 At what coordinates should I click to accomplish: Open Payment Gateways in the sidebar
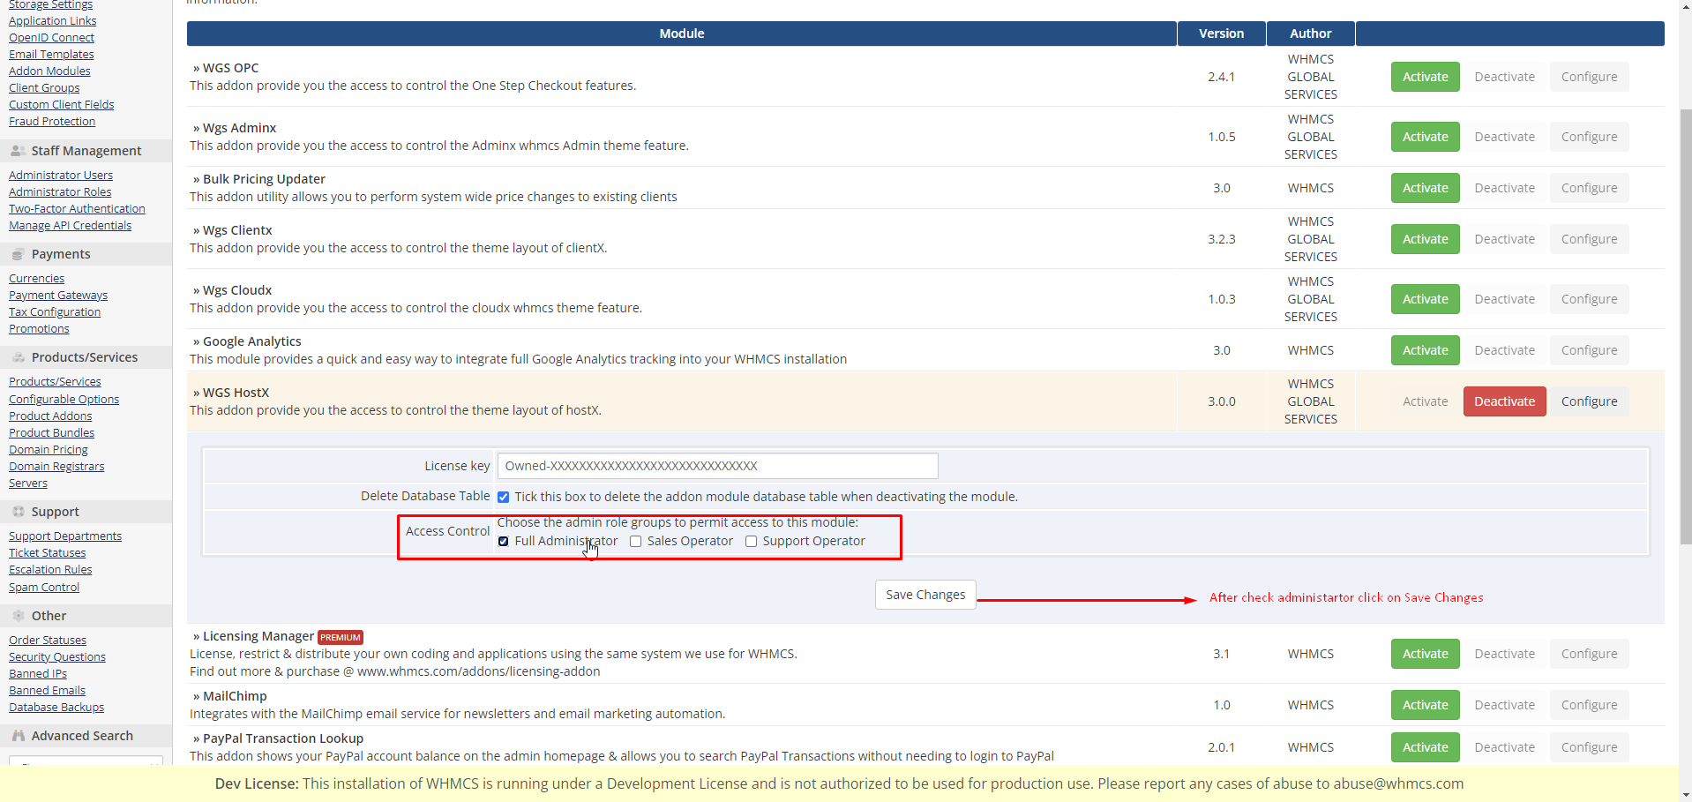point(58,295)
